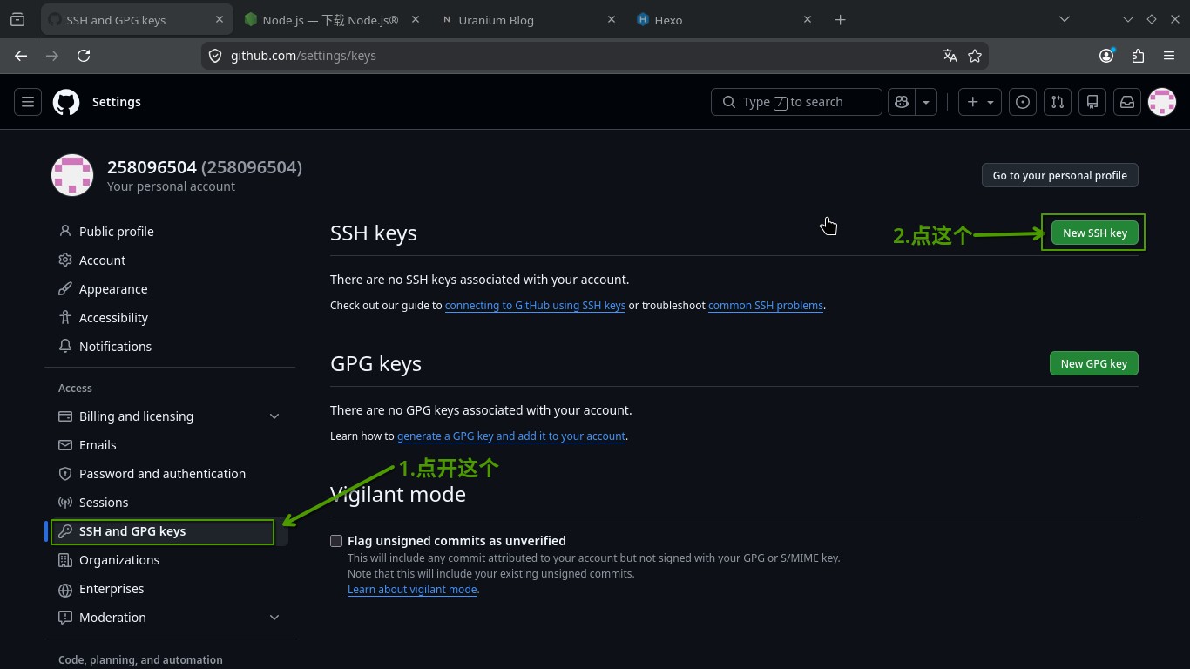
Task: Open the Firefox View icon at tab bar start
Action: pyautogui.click(x=17, y=19)
